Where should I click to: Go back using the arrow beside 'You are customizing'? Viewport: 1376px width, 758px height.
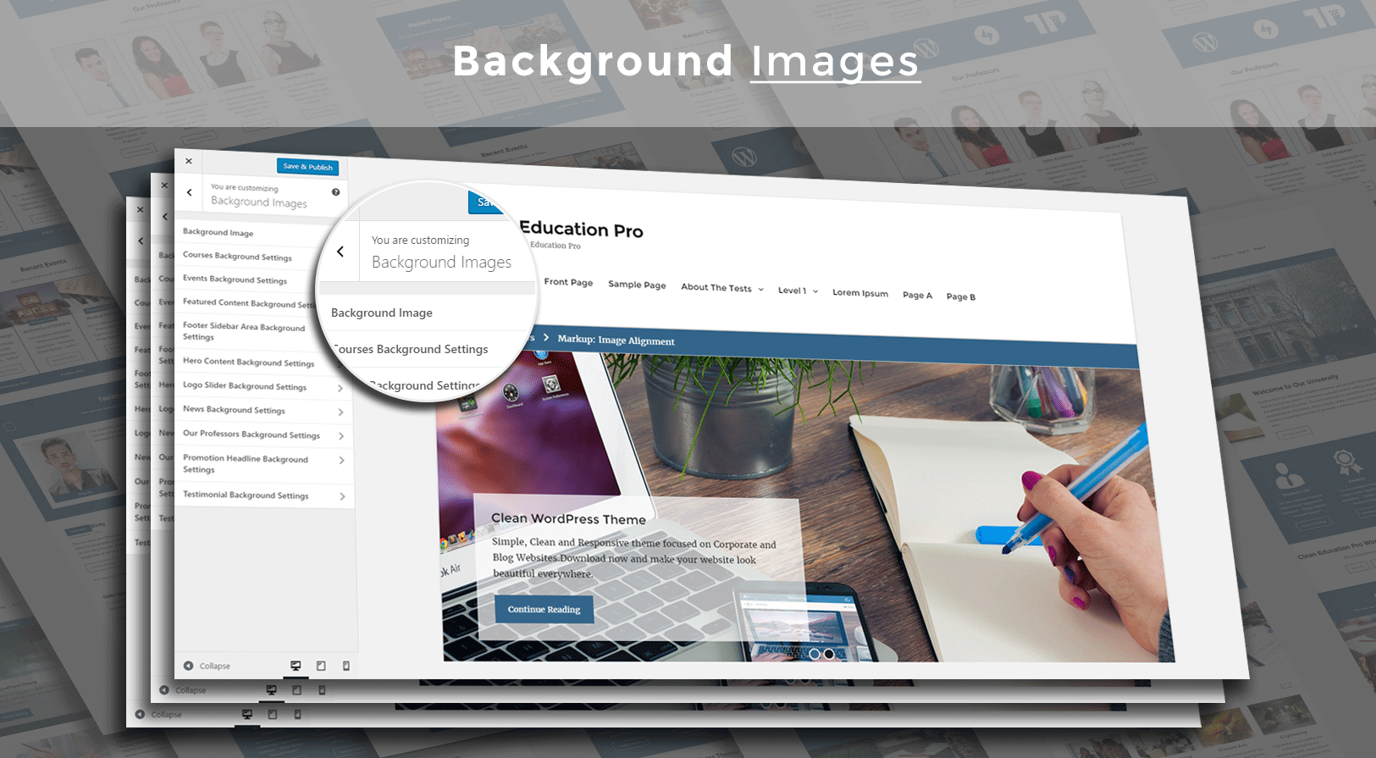(190, 192)
